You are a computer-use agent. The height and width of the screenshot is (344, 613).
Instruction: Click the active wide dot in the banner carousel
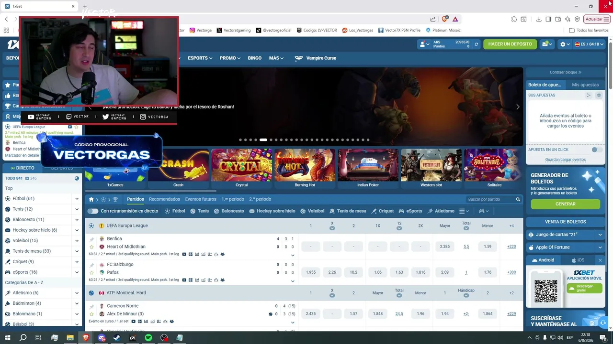(x=263, y=140)
